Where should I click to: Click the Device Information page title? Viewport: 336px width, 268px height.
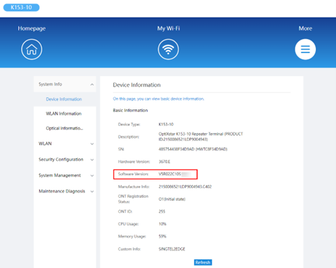137,85
